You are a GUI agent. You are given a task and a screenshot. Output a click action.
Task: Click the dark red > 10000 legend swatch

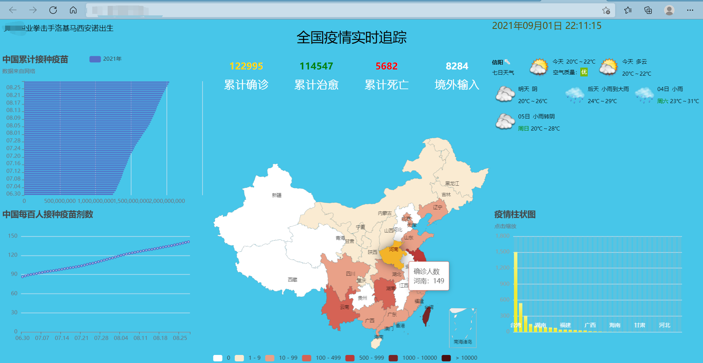coord(446,358)
